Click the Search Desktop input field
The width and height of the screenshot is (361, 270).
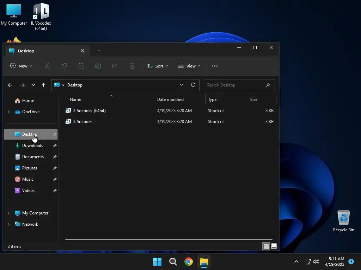[x=239, y=85]
